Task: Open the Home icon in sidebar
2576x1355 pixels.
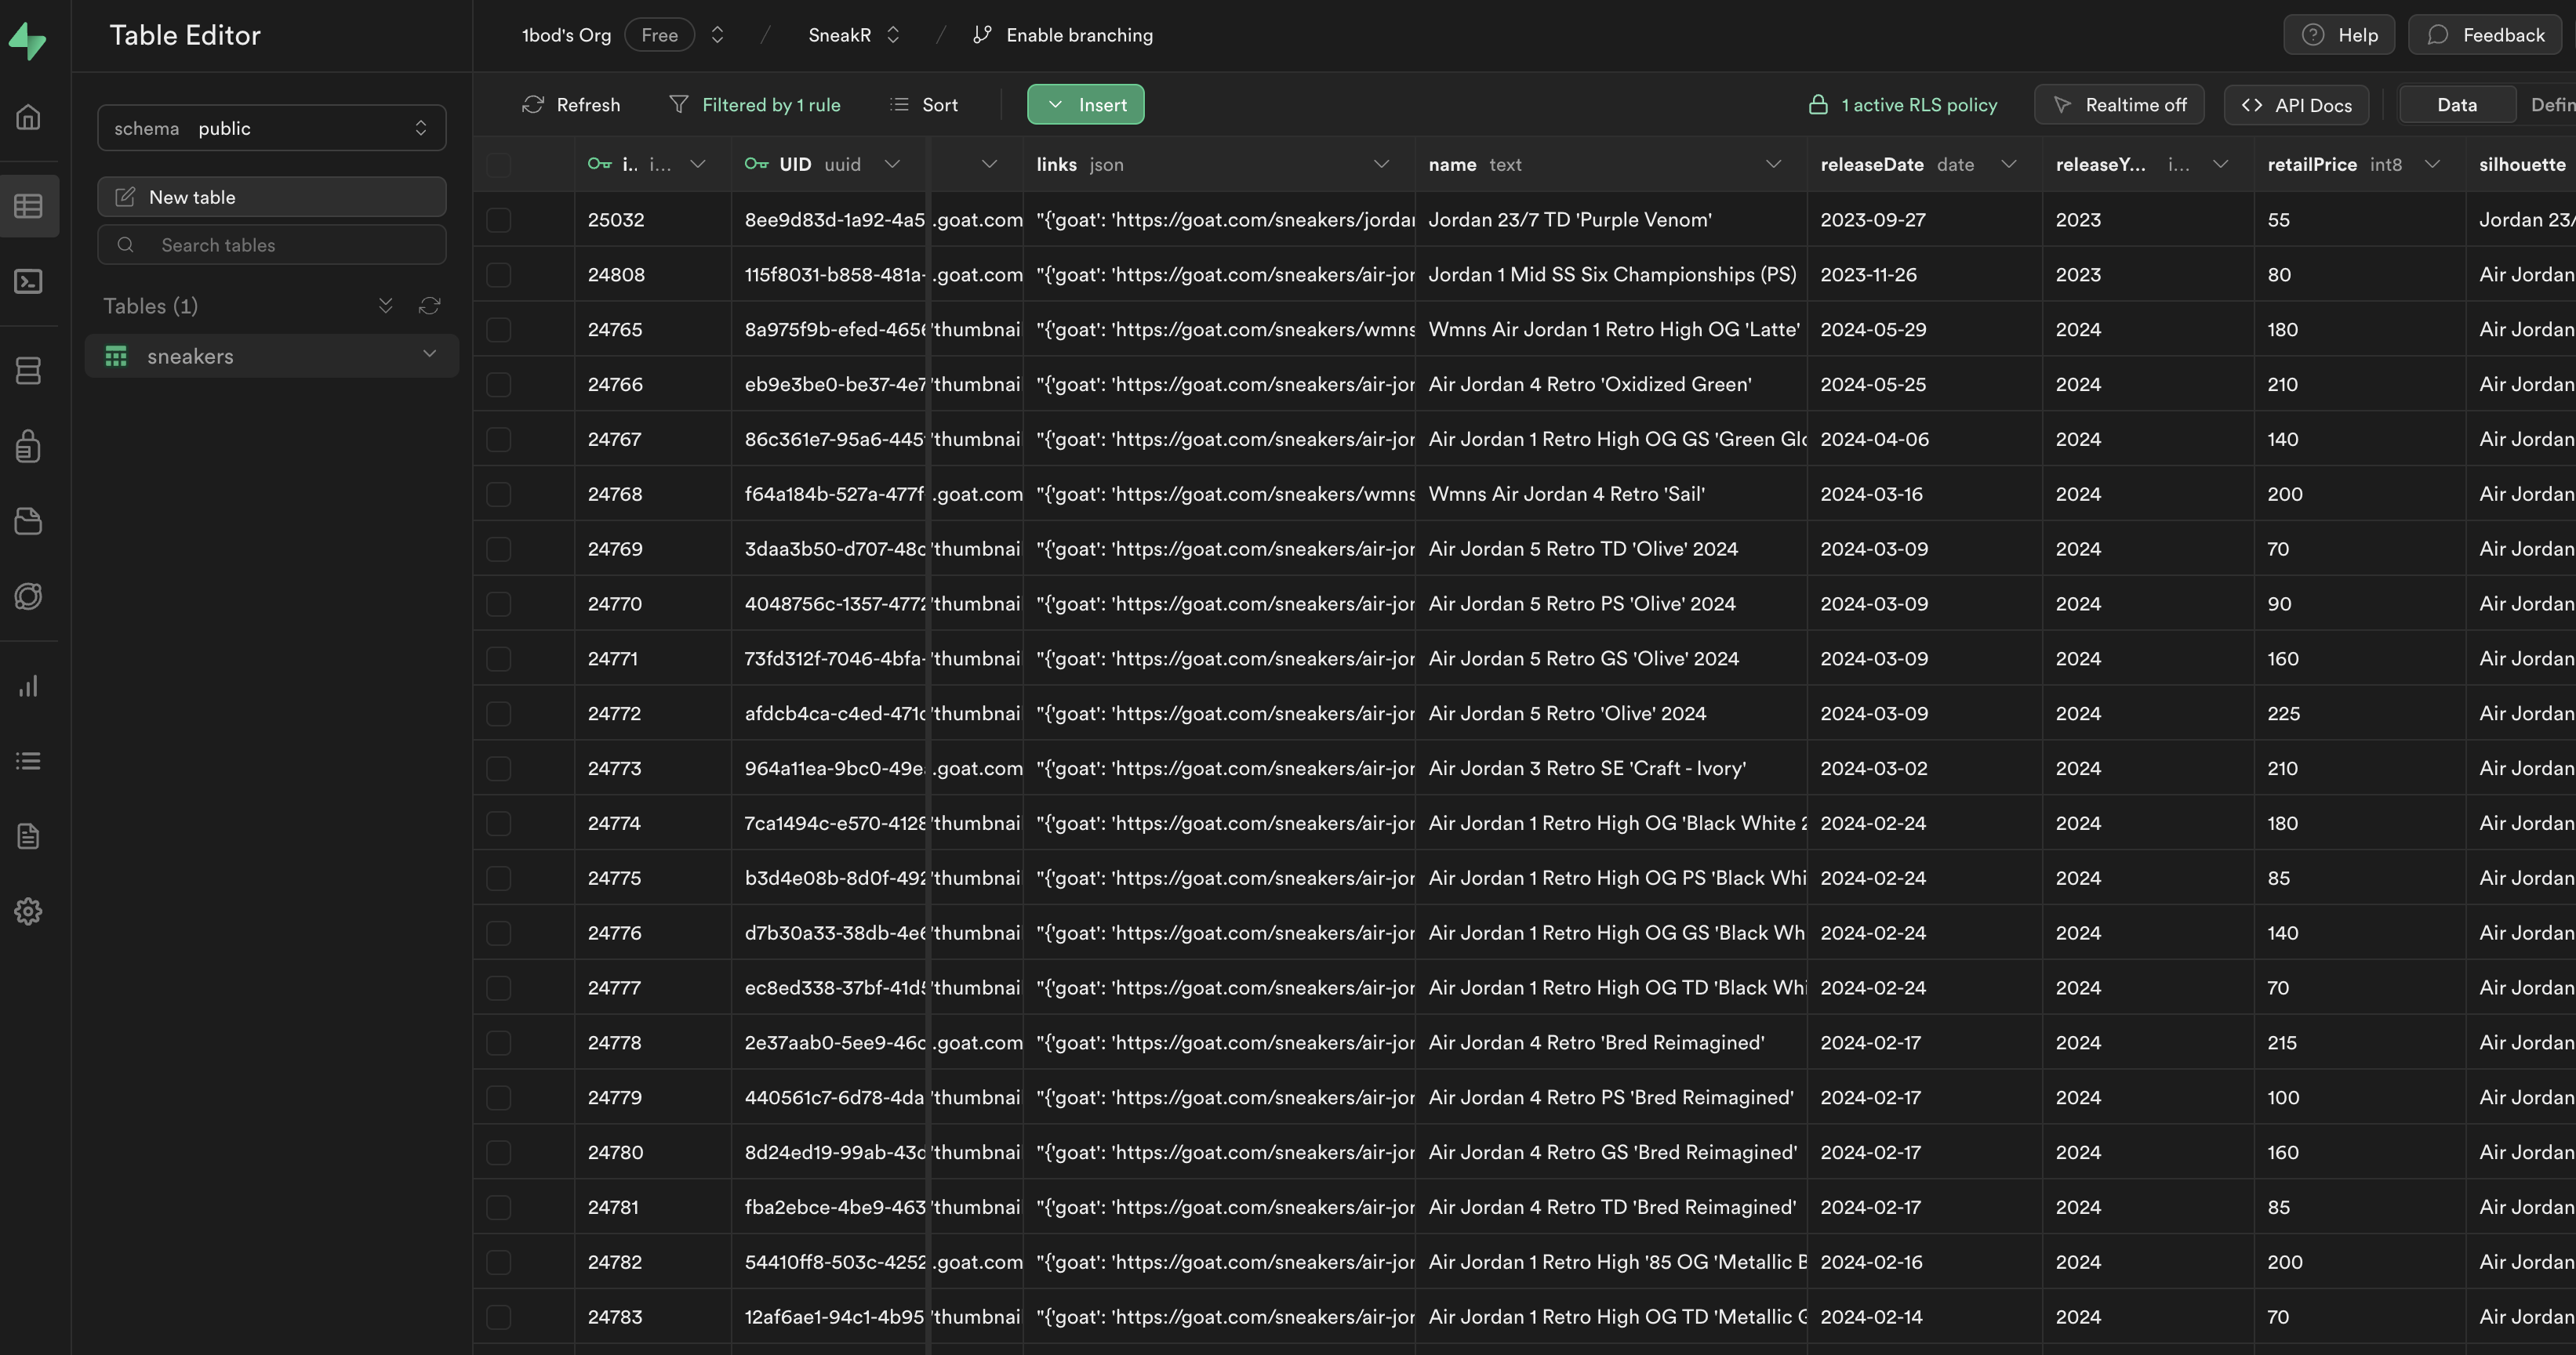Action: pos(28,117)
